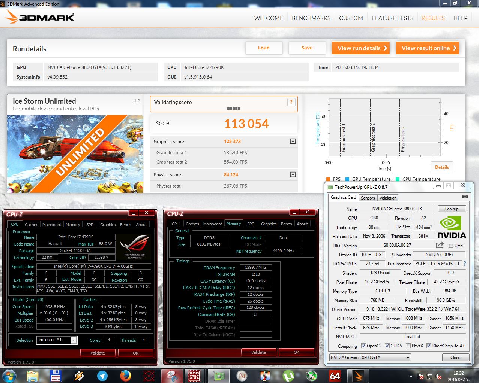Click the GPU-Z screenshot camera icon
This screenshot has width=479, height=383.
click(465, 197)
